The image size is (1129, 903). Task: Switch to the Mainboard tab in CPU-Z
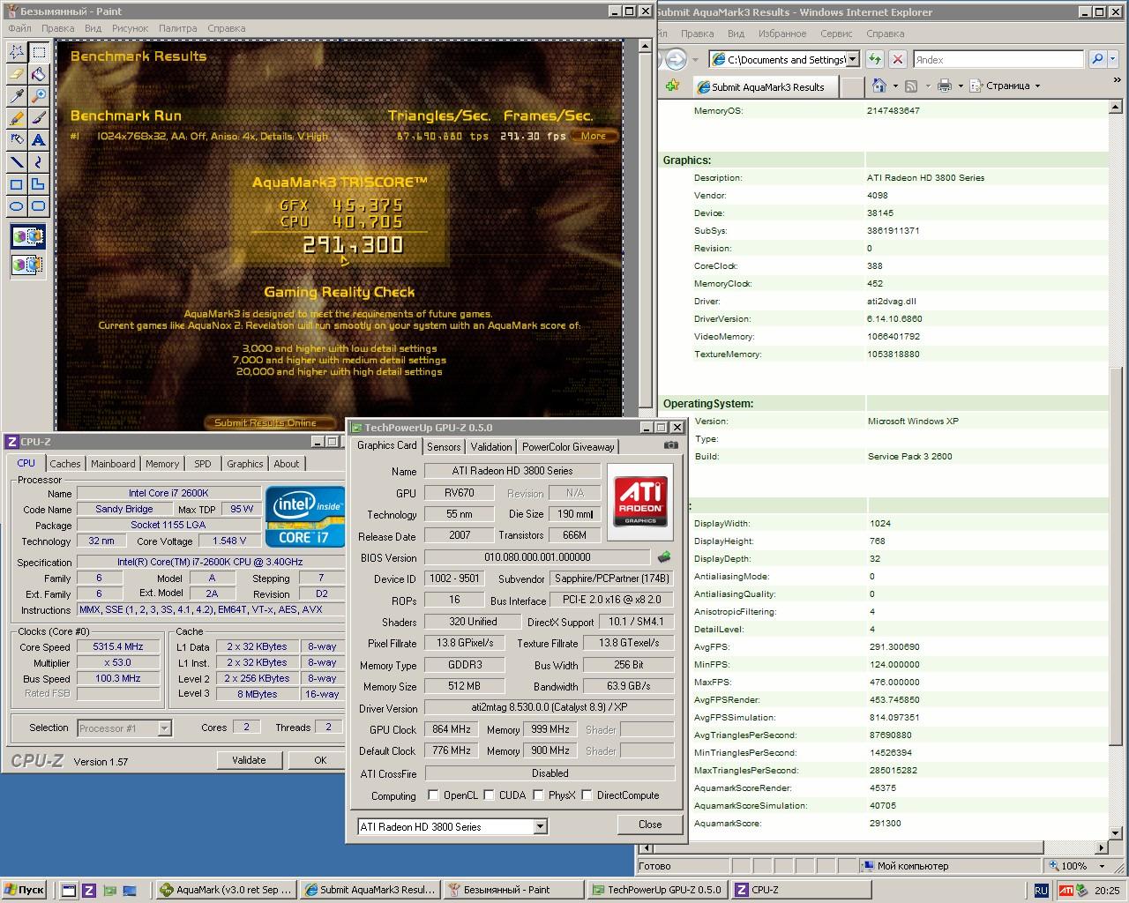pos(113,464)
